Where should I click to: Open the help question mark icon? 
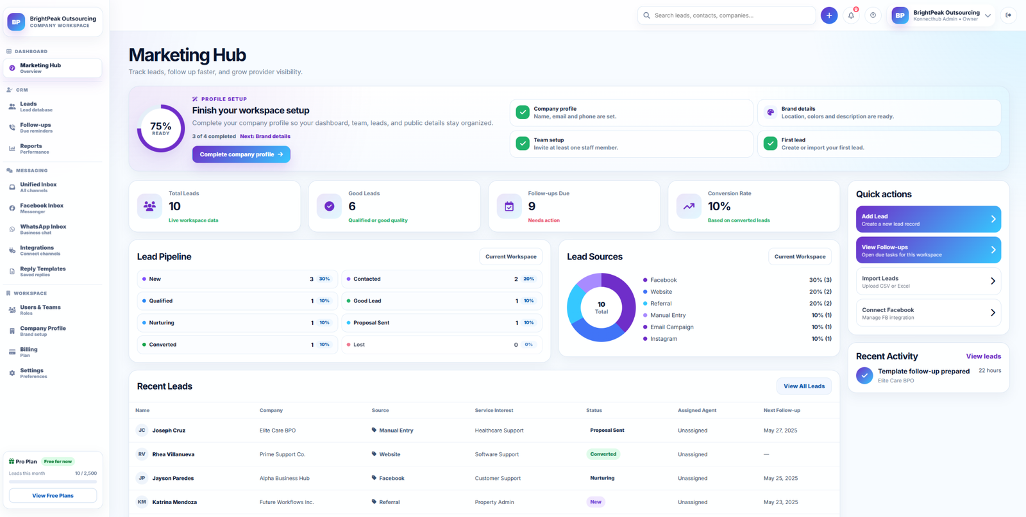(873, 15)
